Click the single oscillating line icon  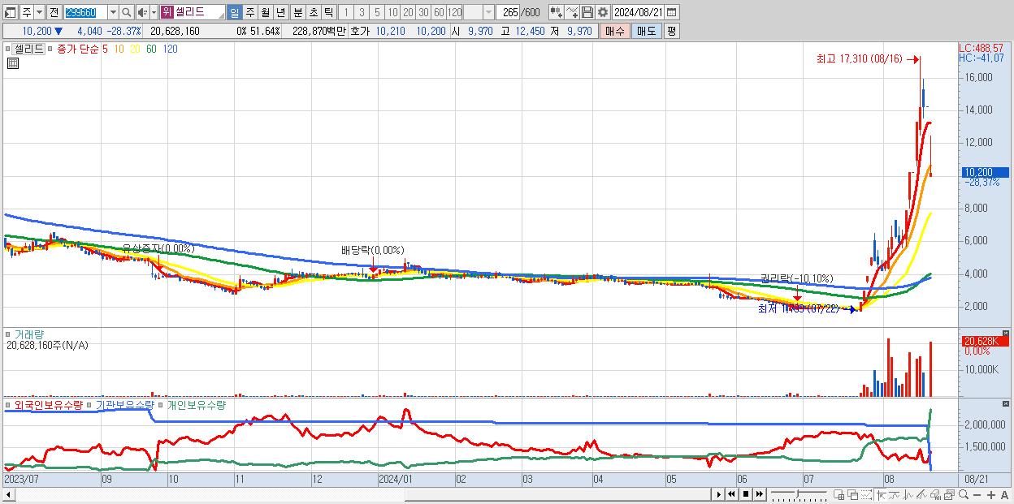[908, 494]
